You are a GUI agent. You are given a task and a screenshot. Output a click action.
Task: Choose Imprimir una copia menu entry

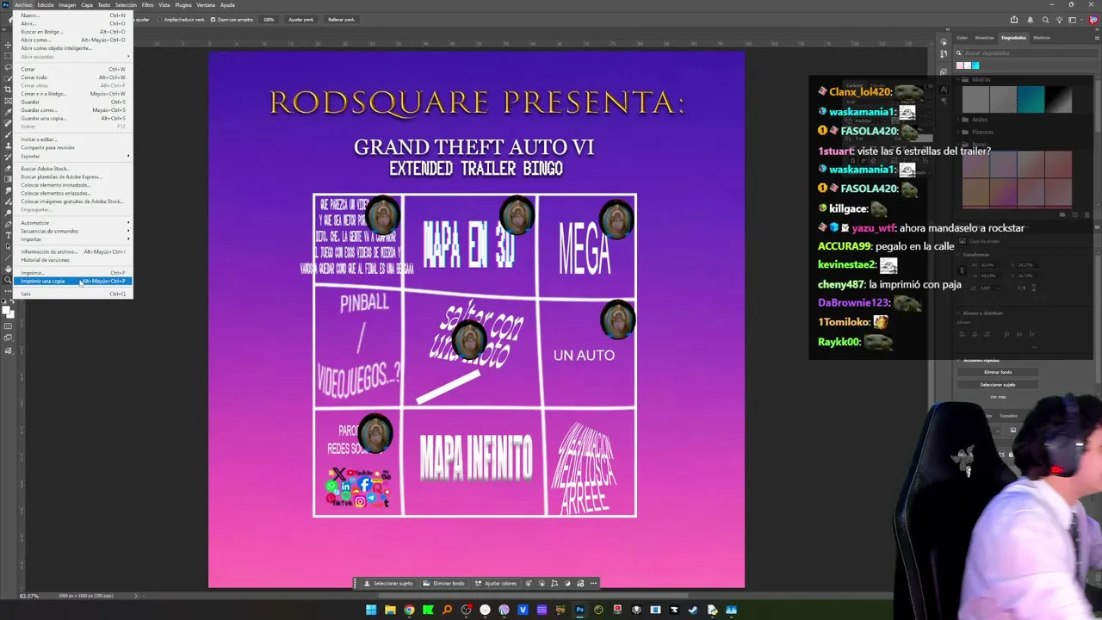point(75,281)
